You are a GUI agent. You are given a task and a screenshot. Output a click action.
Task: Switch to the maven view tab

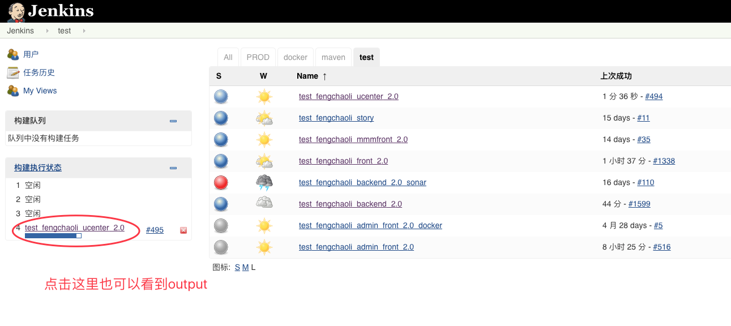tap(334, 57)
